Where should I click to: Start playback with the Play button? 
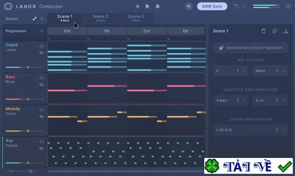click(x=147, y=6)
